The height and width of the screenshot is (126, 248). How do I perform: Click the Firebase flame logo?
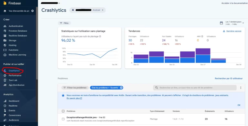(x=5, y=3)
